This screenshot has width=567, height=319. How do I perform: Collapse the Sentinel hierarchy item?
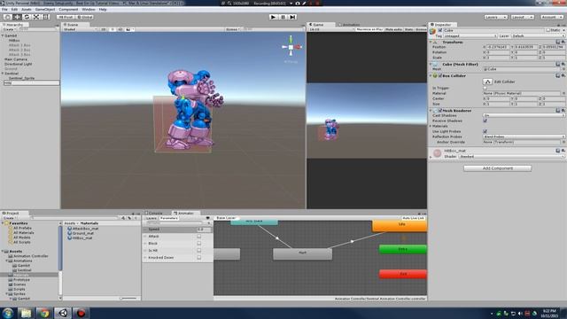click(x=3, y=74)
